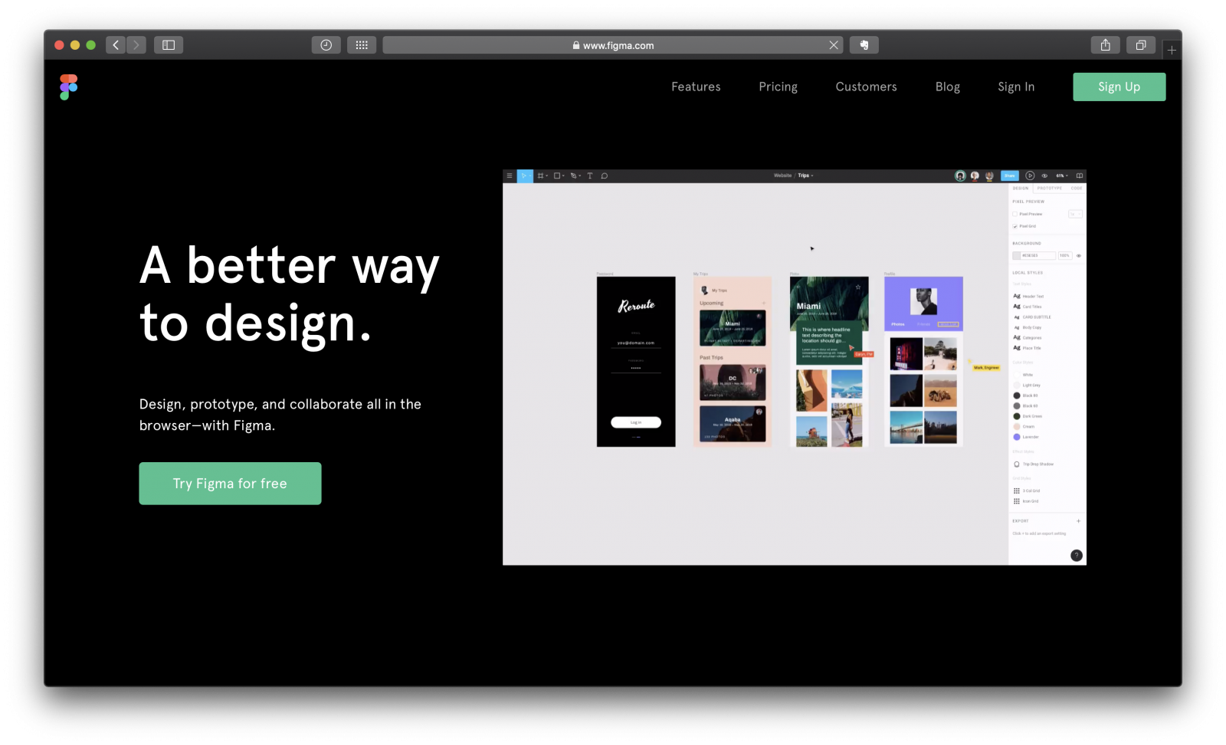Screen dimensions: 1226x745
Task: Expand the Frame tool dropdown arrow
Action: coord(547,176)
